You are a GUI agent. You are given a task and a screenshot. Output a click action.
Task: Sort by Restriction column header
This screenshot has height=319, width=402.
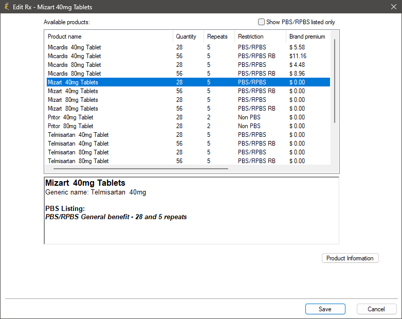point(260,37)
